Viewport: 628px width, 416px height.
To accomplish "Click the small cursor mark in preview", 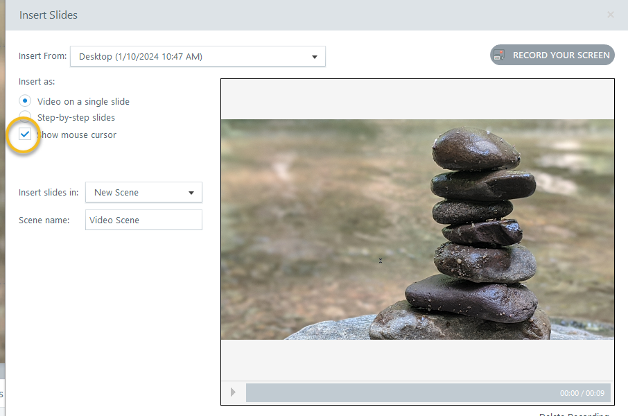I will (x=381, y=261).
